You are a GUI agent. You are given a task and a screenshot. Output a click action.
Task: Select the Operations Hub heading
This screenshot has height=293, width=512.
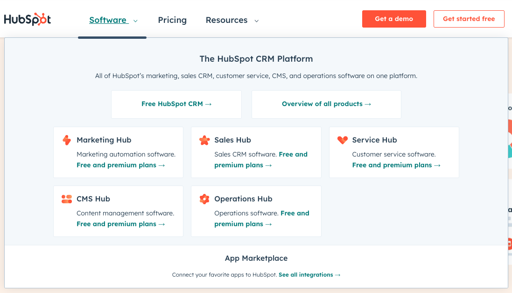(243, 199)
